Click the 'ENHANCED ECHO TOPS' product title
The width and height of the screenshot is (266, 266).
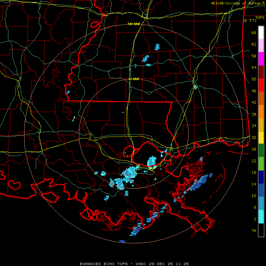[104, 264]
